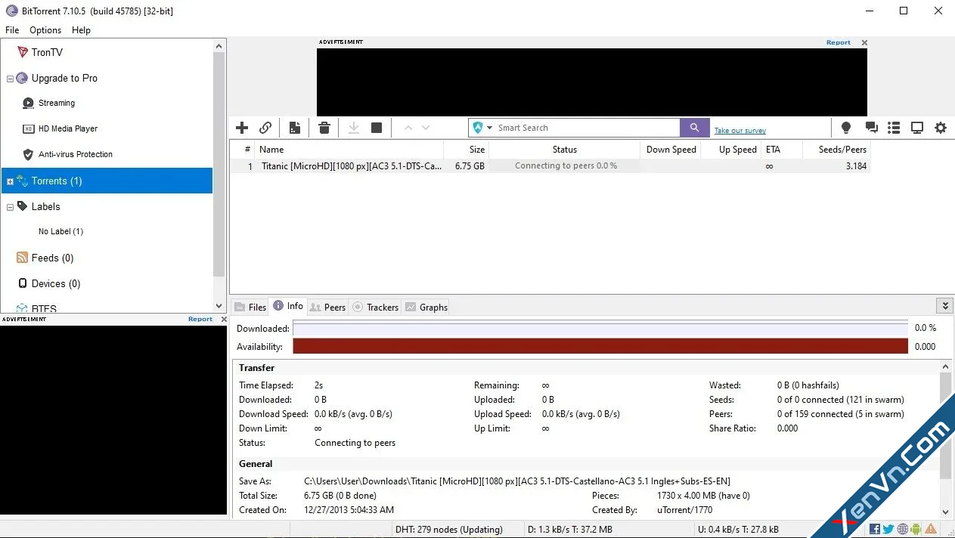Sort the torrent list by Name column
Image resolution: width=955 pixels, height=538 pixels.
349,150
